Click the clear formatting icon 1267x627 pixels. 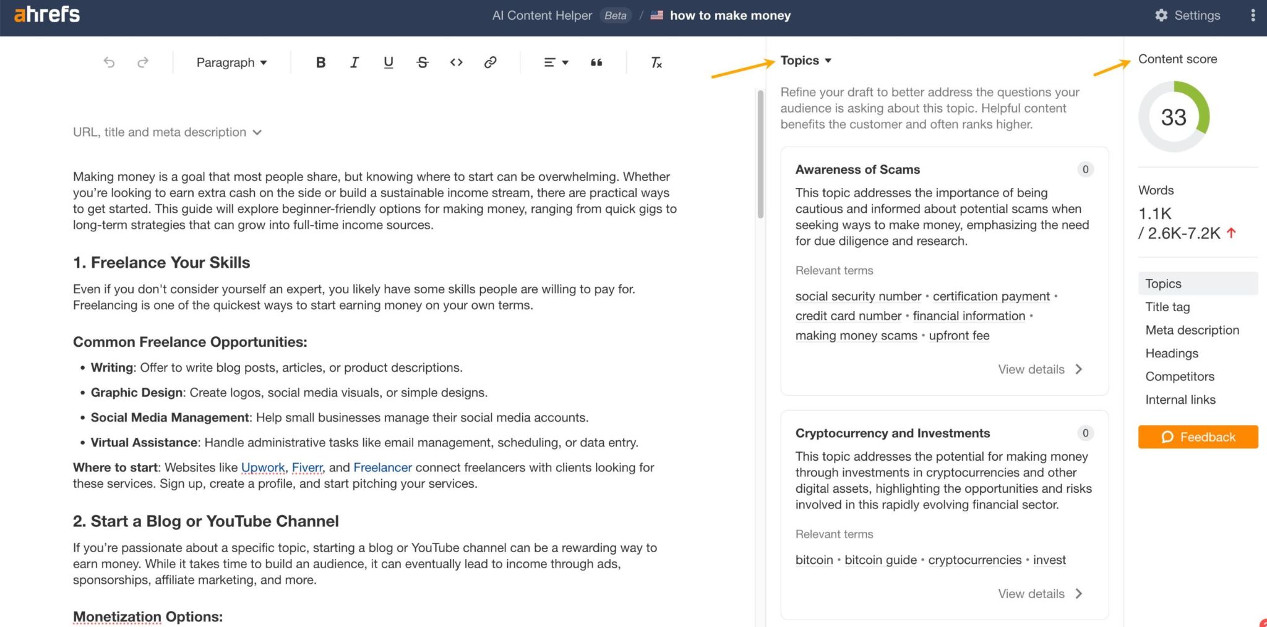pyautogui.click(x=656, y=62)
